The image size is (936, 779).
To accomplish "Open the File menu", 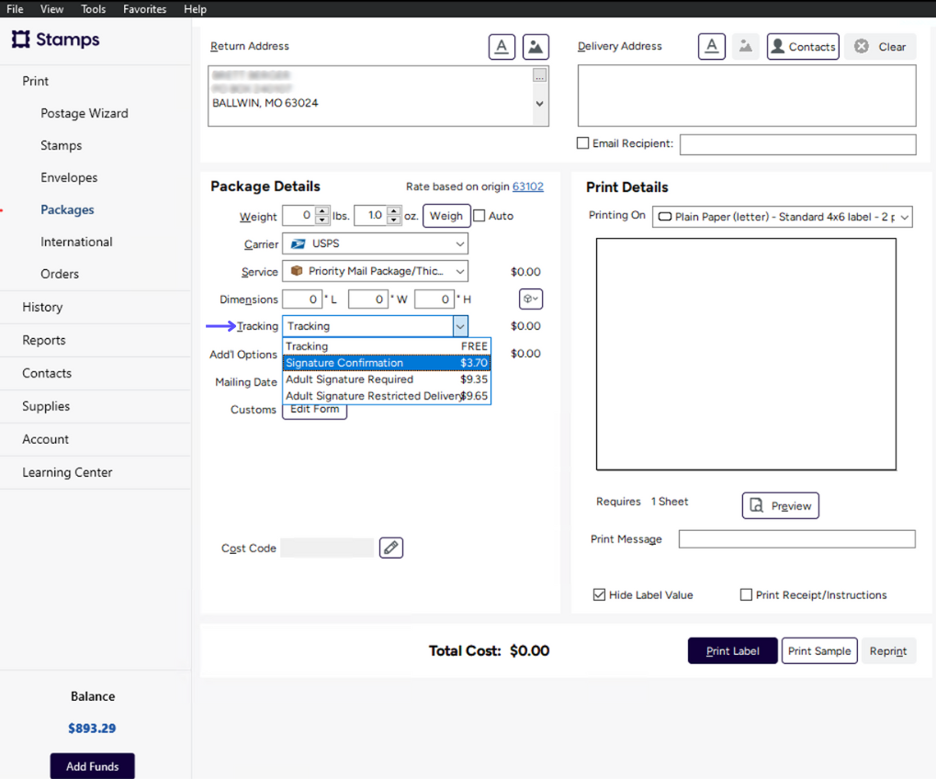I will 15,9.
